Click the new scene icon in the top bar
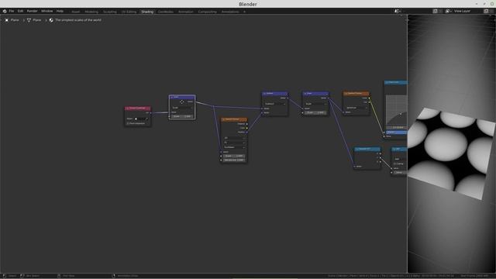496x279 pixels. pos(435,11)
